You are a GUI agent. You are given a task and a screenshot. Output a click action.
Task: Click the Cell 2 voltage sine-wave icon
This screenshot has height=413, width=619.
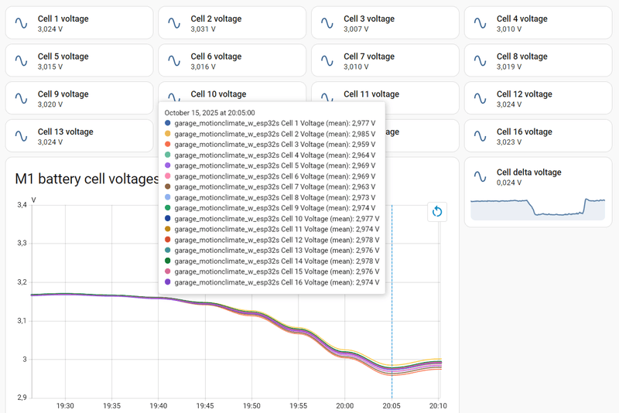[175, 23]
